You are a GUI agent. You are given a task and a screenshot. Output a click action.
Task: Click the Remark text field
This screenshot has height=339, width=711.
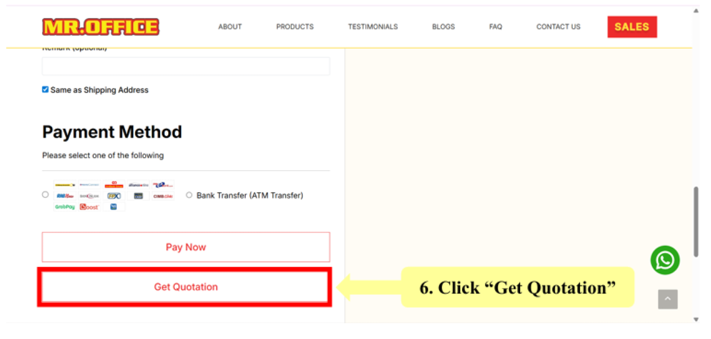(185, 66)
